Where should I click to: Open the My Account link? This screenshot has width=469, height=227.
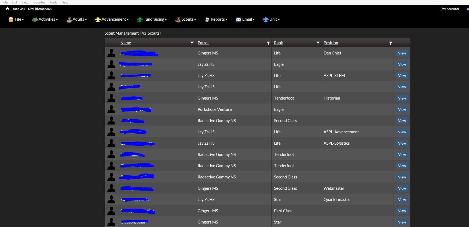[449, 9]
